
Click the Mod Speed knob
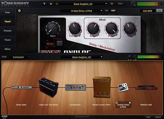tap(93, 28)
